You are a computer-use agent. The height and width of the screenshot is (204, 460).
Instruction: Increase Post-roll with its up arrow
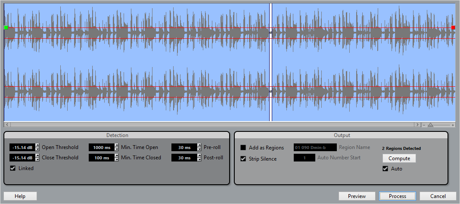(x=199, y=156)
